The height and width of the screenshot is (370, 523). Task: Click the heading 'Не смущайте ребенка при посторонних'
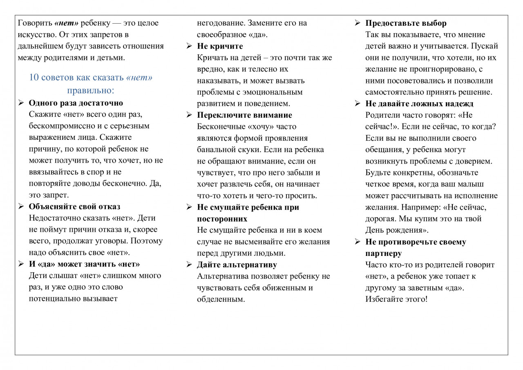tap(248, 213)
